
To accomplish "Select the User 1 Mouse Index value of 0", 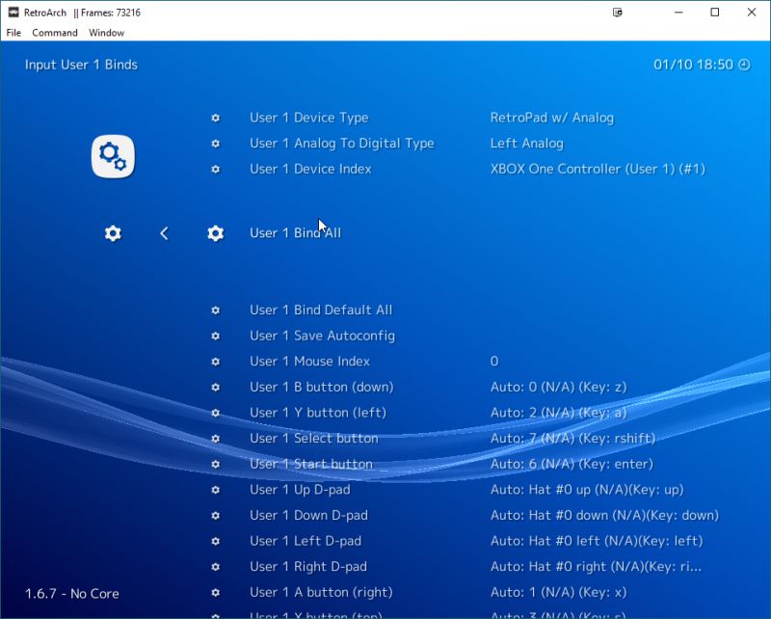I will tap(494, 361).
